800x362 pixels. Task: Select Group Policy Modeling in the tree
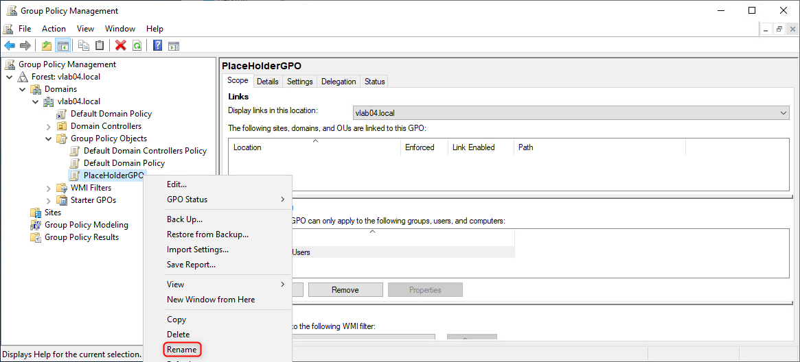(87, 225)
